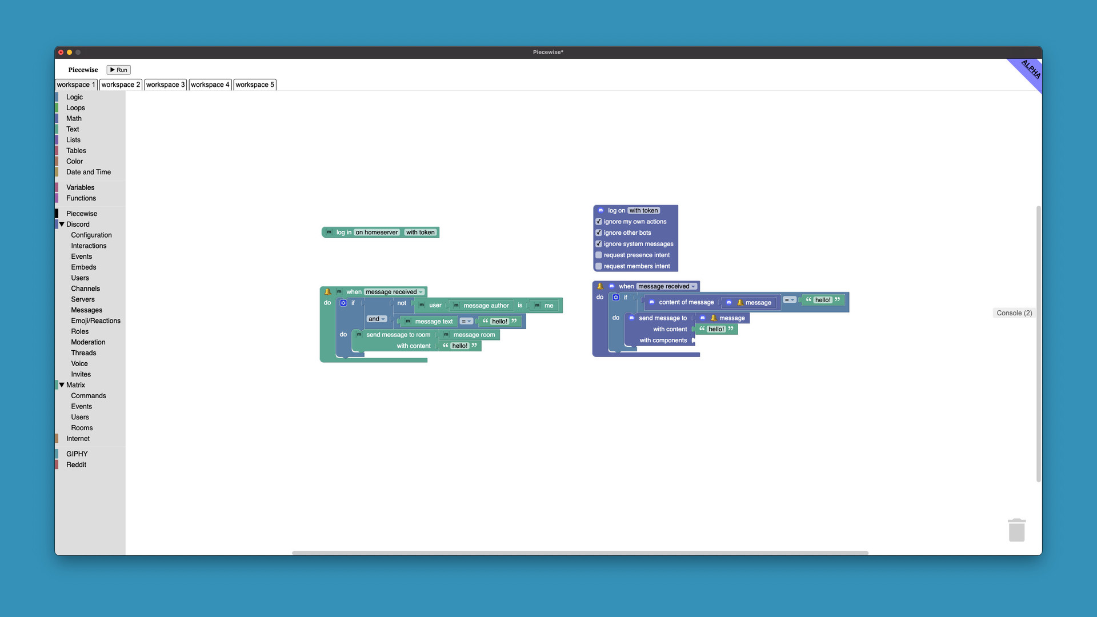This screenshot has height=617, width=1097.
Task: Click bell icon on Discord event block
Action: coord(600,286)
